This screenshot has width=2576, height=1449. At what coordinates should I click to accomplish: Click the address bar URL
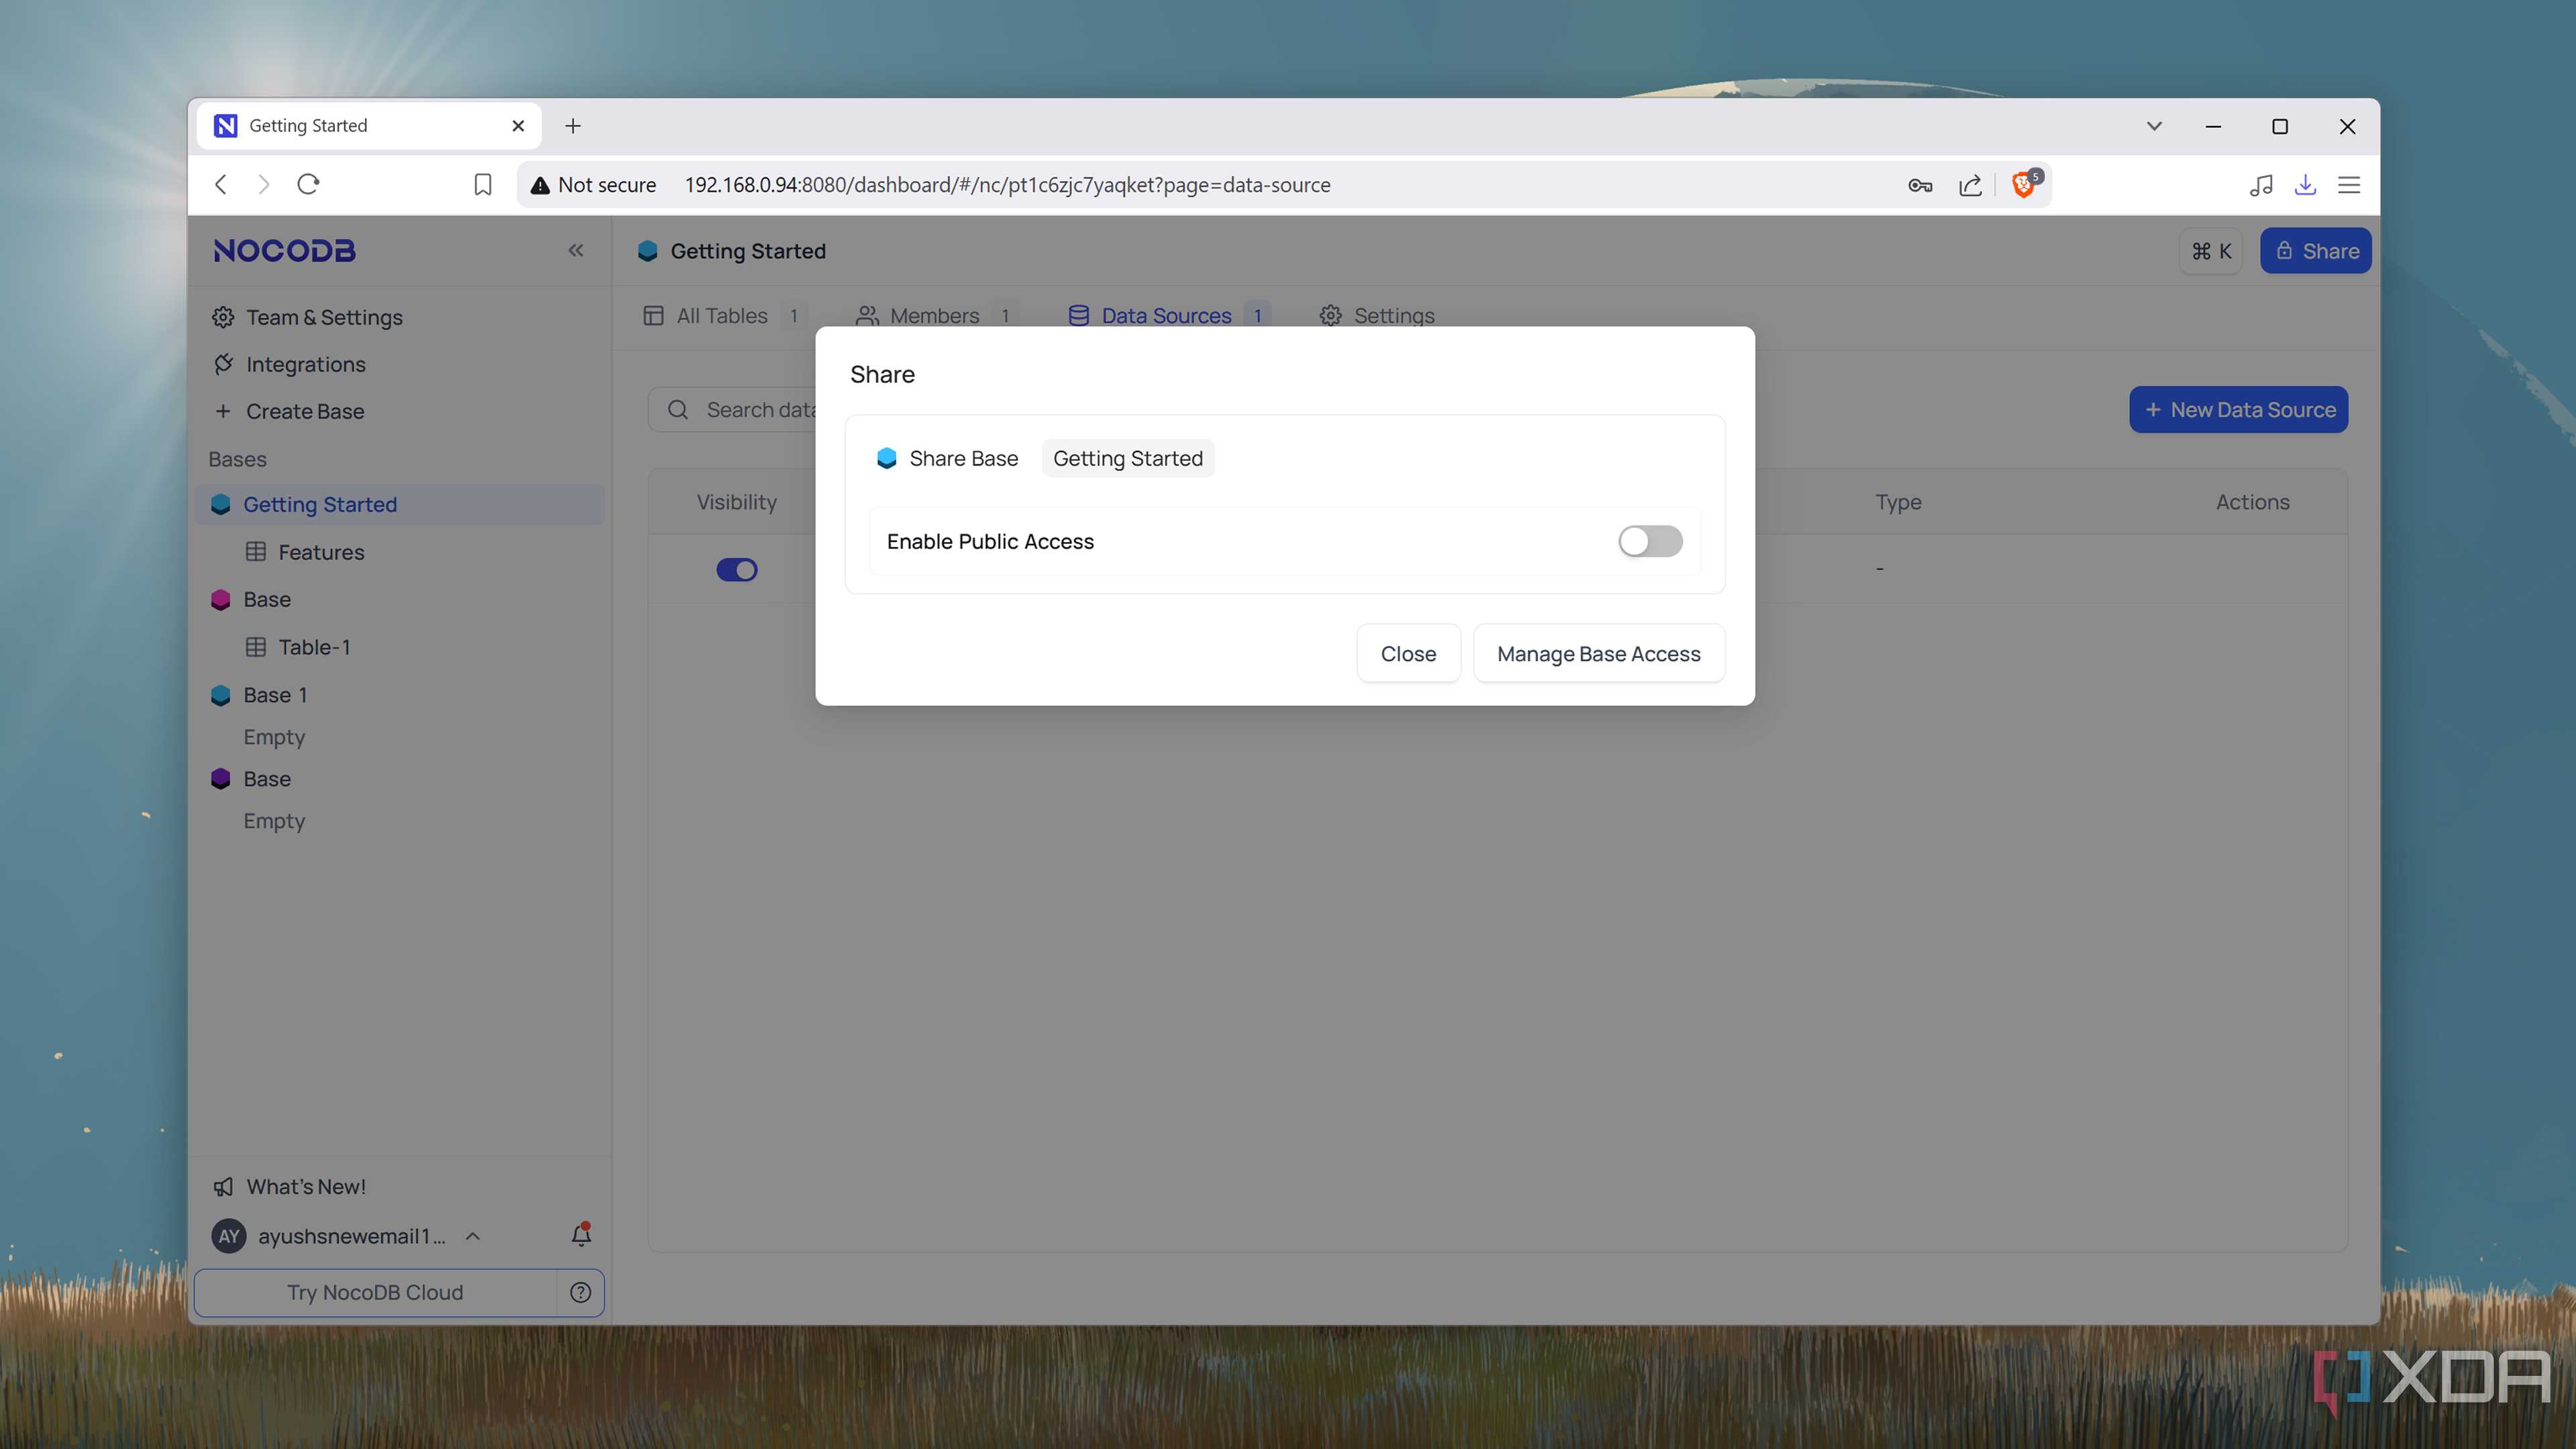[x=1007, y=185]
